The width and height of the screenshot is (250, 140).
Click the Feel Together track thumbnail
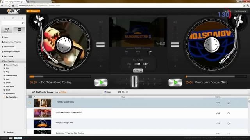click(x=43, y=132)
